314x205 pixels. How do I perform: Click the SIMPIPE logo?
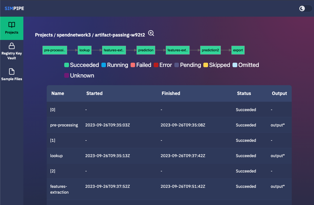pyautogui.click(x=14, y=9)
